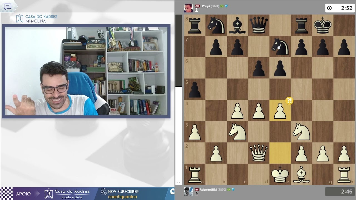Click the white rook on h1
Viewport: 356px width, 200px height.
pyautogui.click(x=344, y=174)
